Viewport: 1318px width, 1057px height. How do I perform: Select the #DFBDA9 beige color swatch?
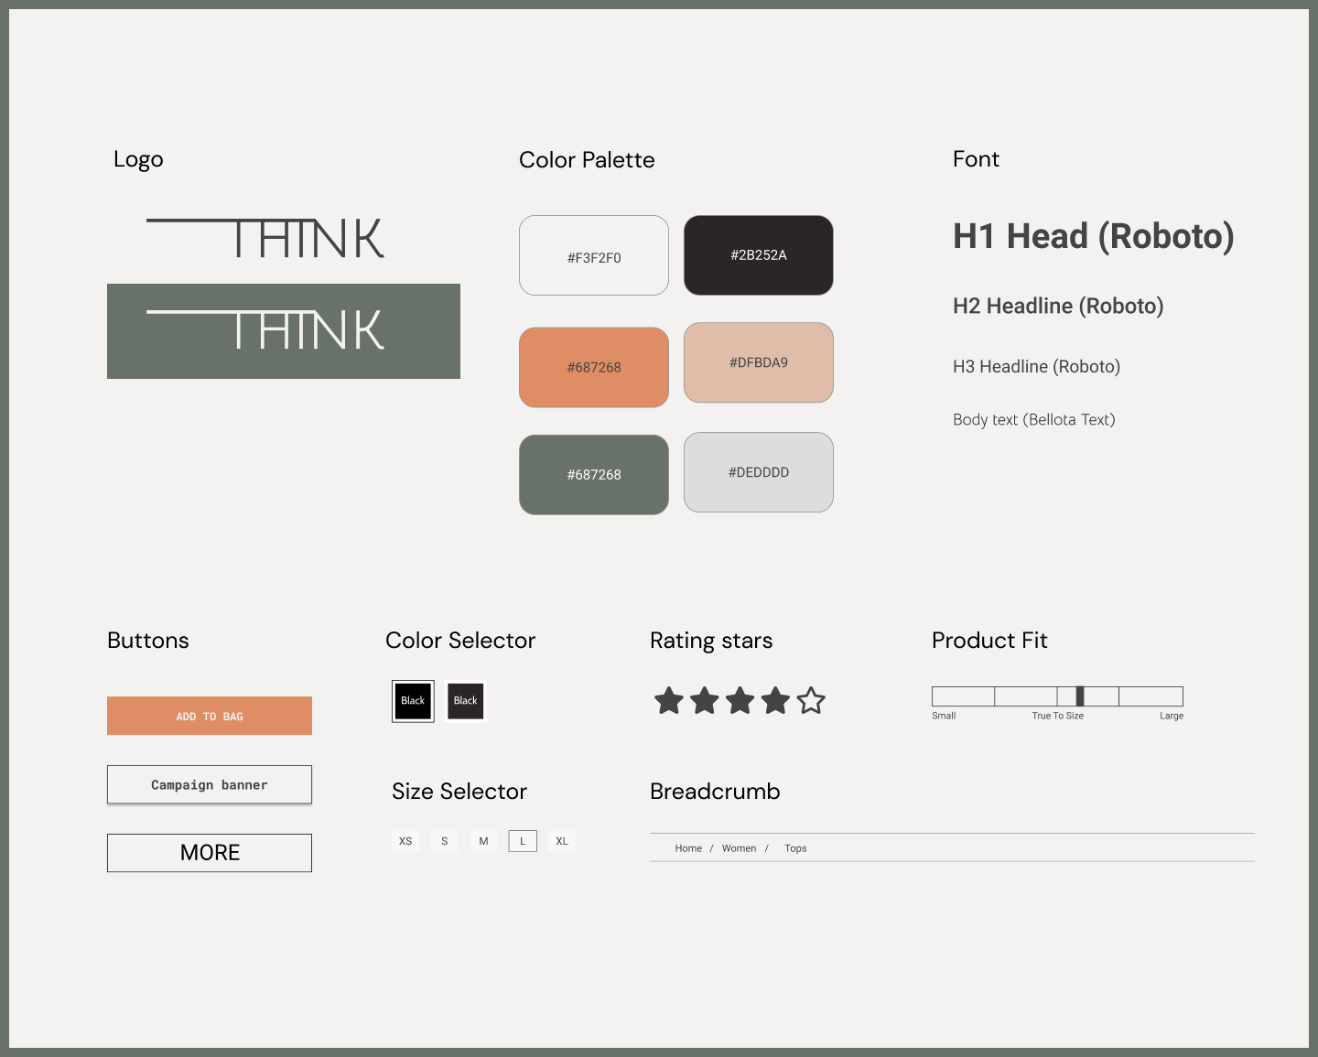[x=759, y=362]
